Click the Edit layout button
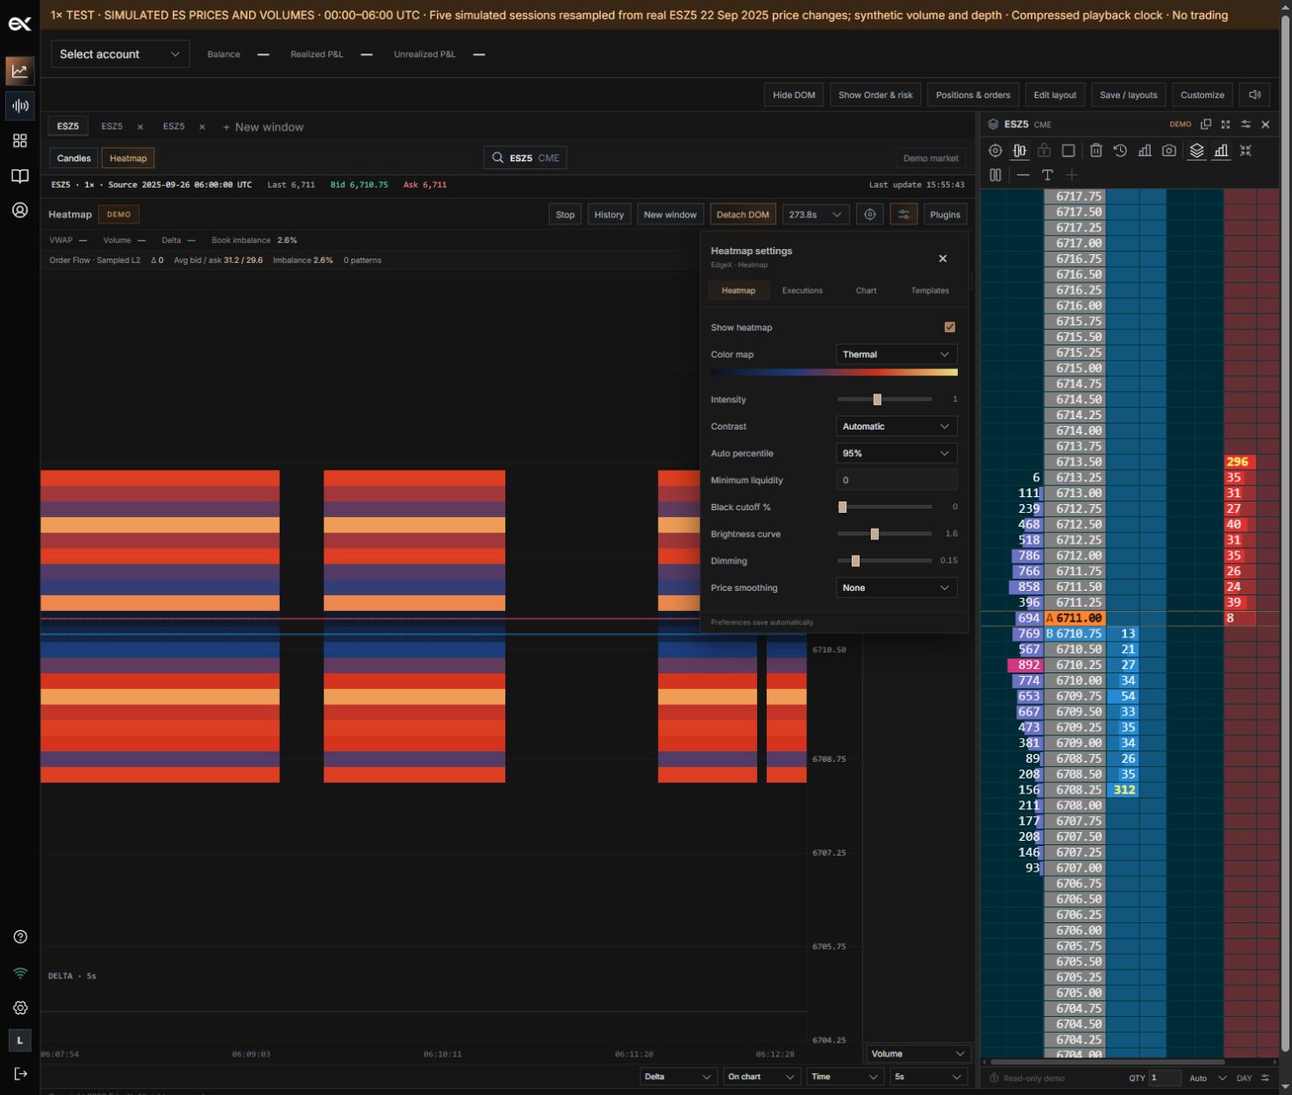Viewport: 1292px width, 1095px height. 1054,95
